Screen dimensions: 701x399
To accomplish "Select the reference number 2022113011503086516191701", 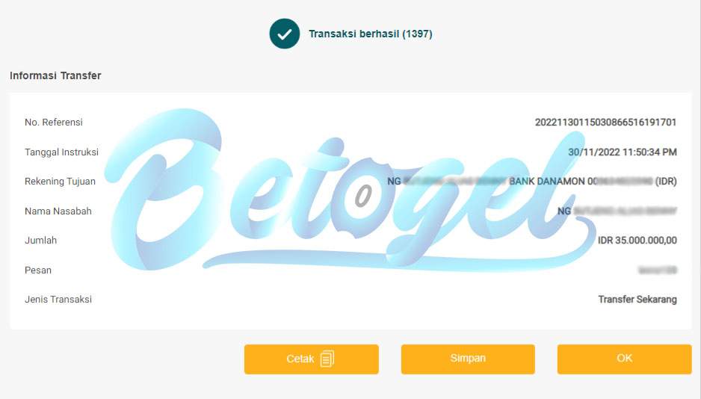I will point(605,122).
